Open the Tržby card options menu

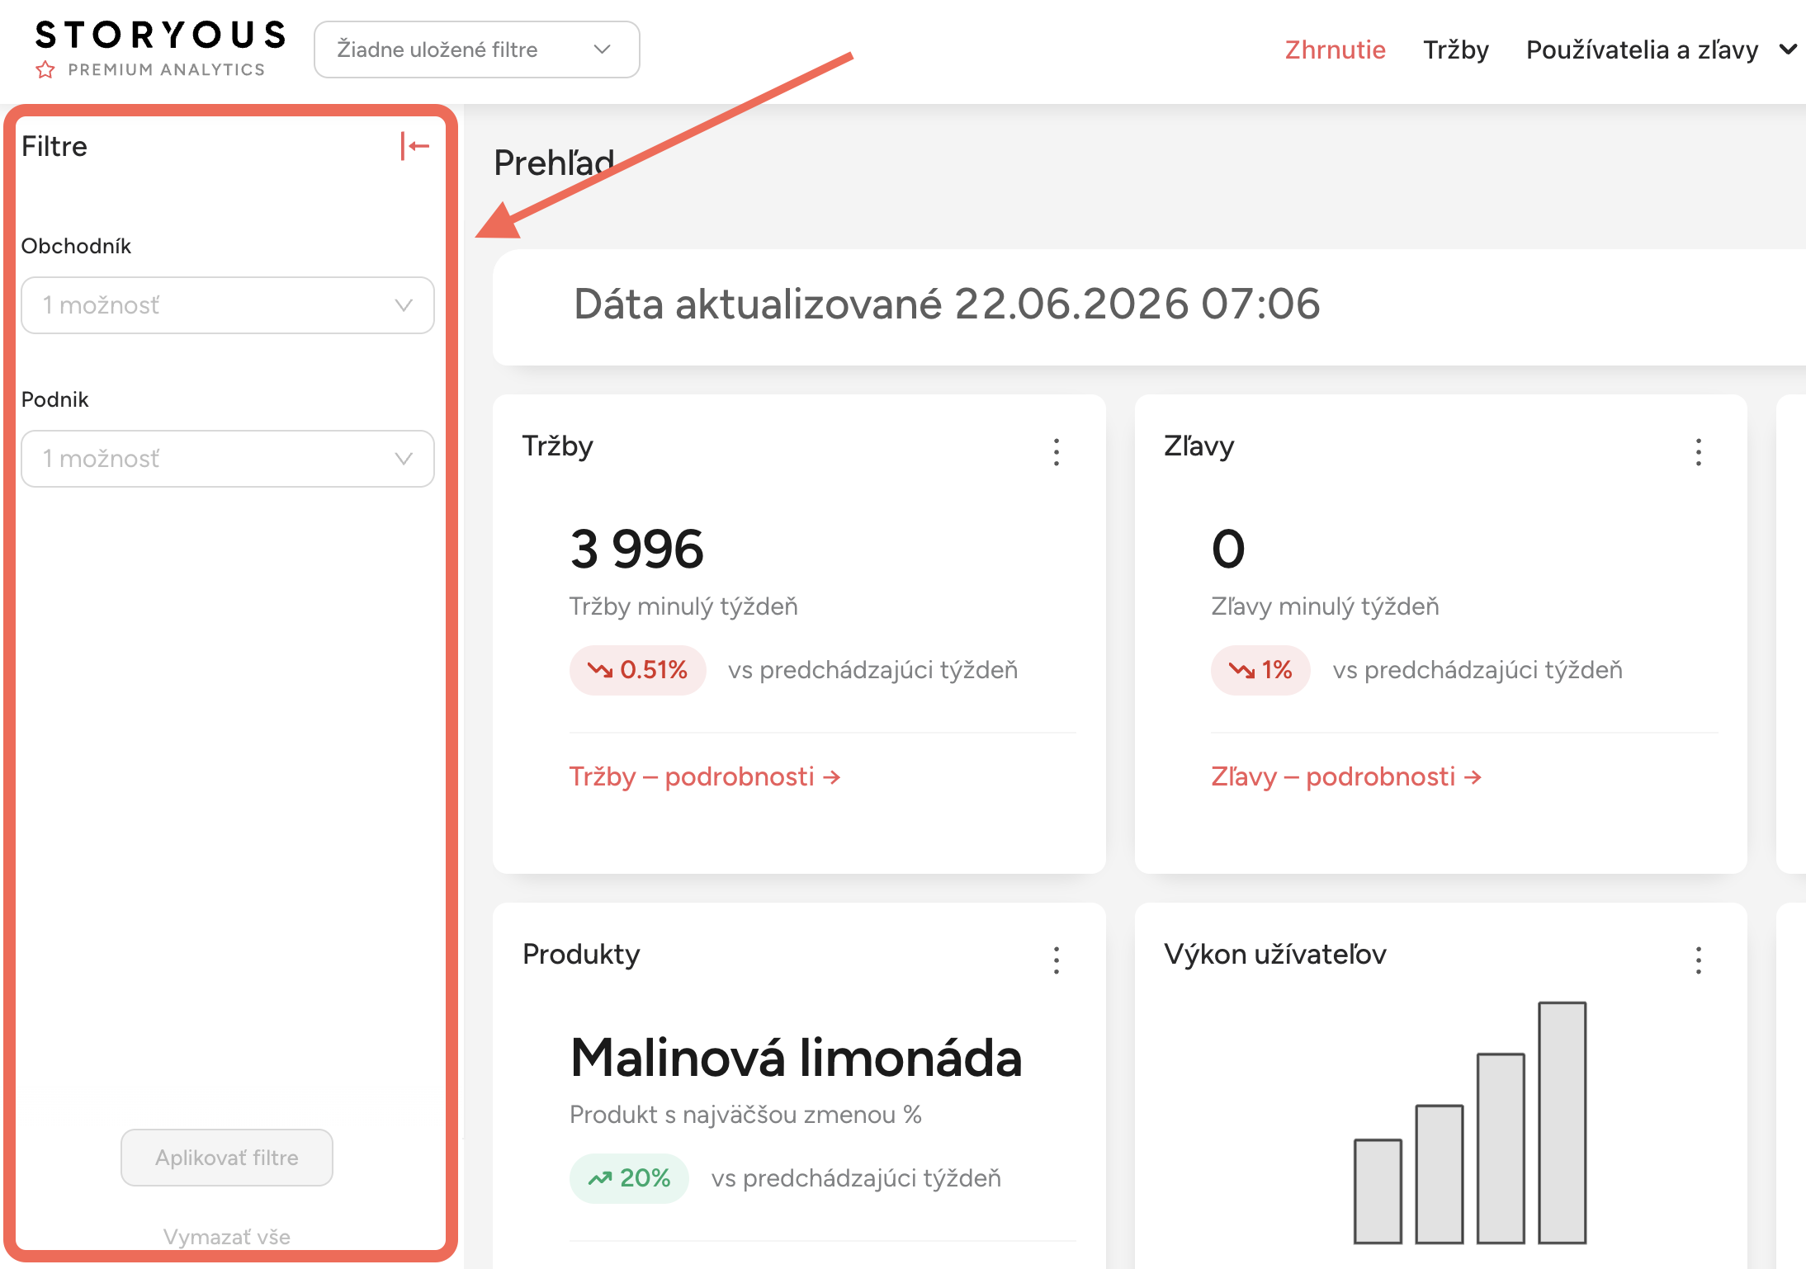1057,452
